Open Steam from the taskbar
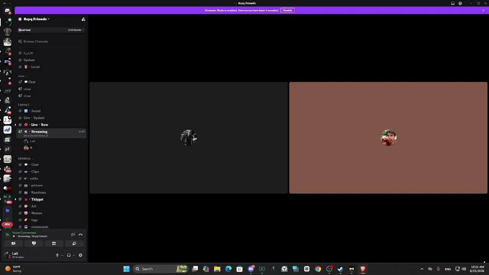This screenshot has width=489, height=275. coord(340,269)
